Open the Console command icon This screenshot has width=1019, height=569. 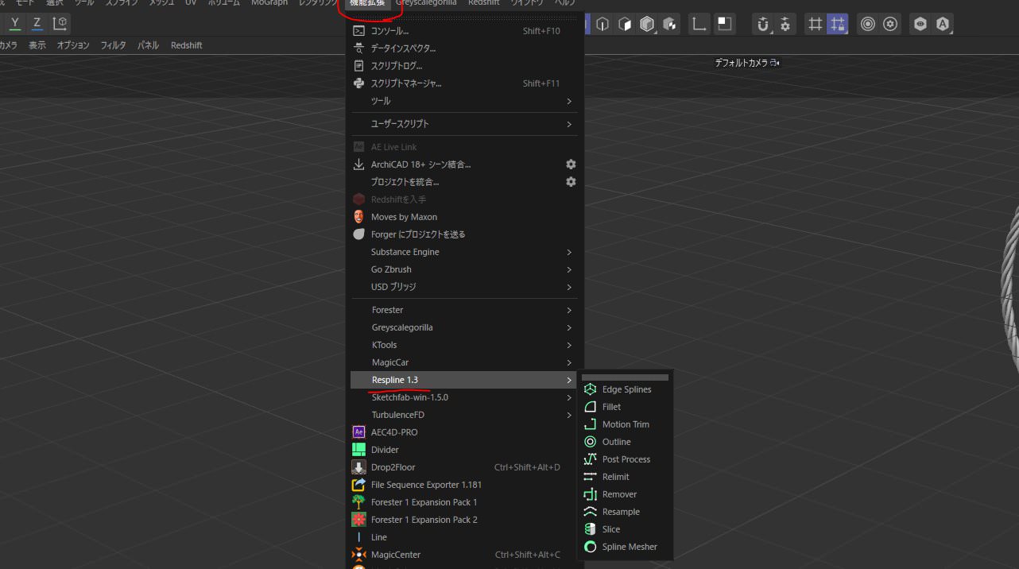(358, 31)
